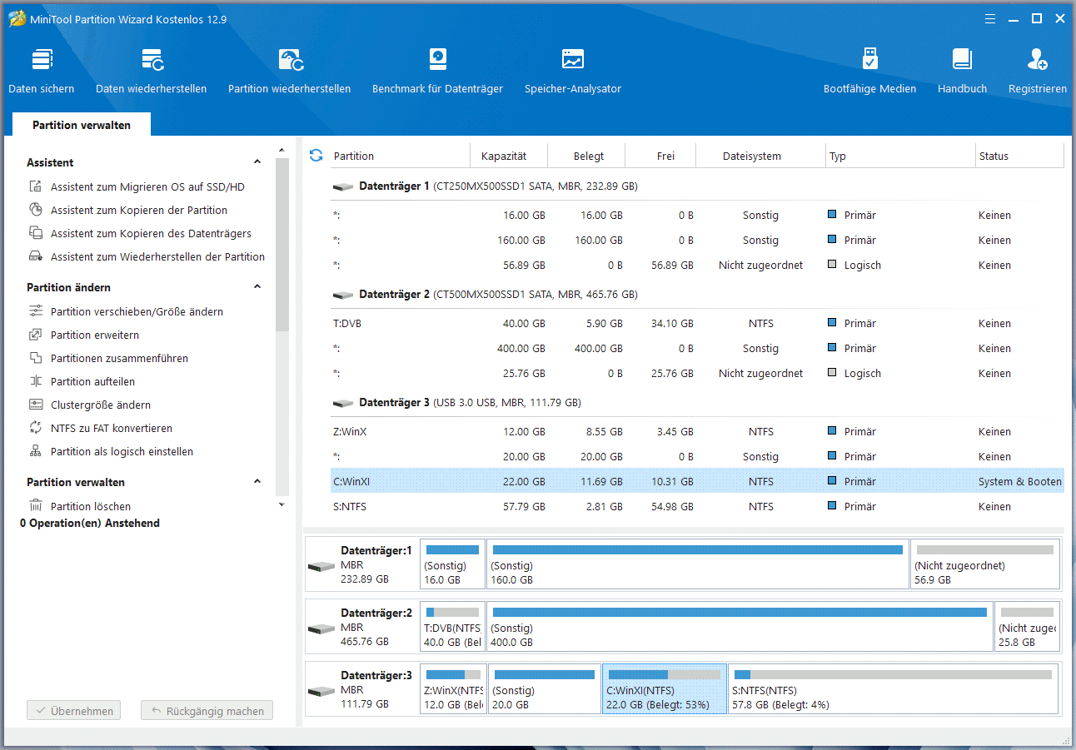Image resolution: width=1076 pixels, height=750 pixels.
Task: Refresh the partition list
Action: (316, 156)
